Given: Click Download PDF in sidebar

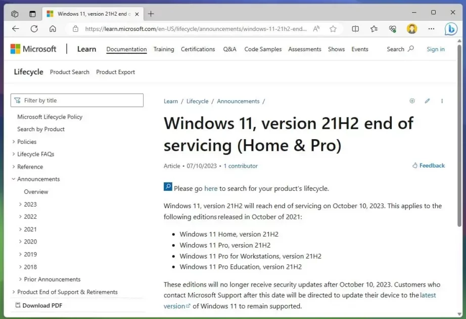Looking at the screenshot, I should coord(39,305).
